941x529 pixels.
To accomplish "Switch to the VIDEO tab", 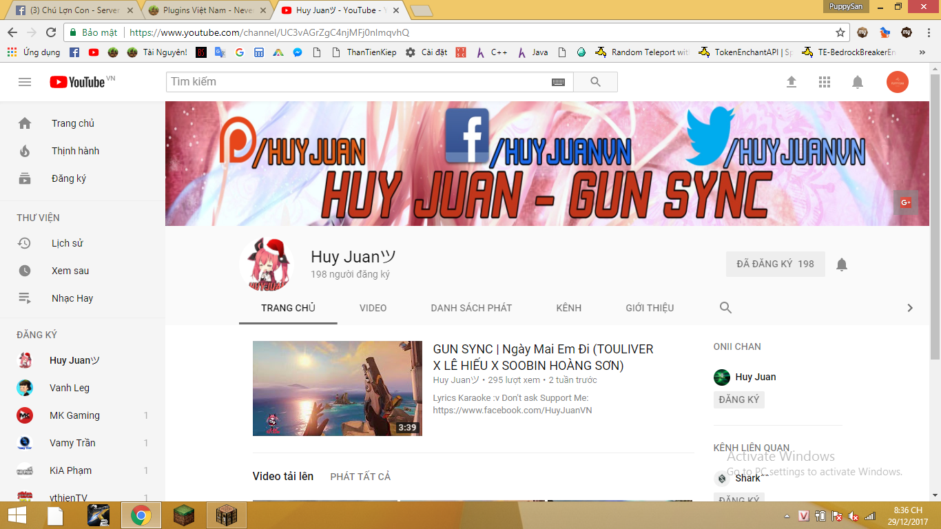I will 373,308.
